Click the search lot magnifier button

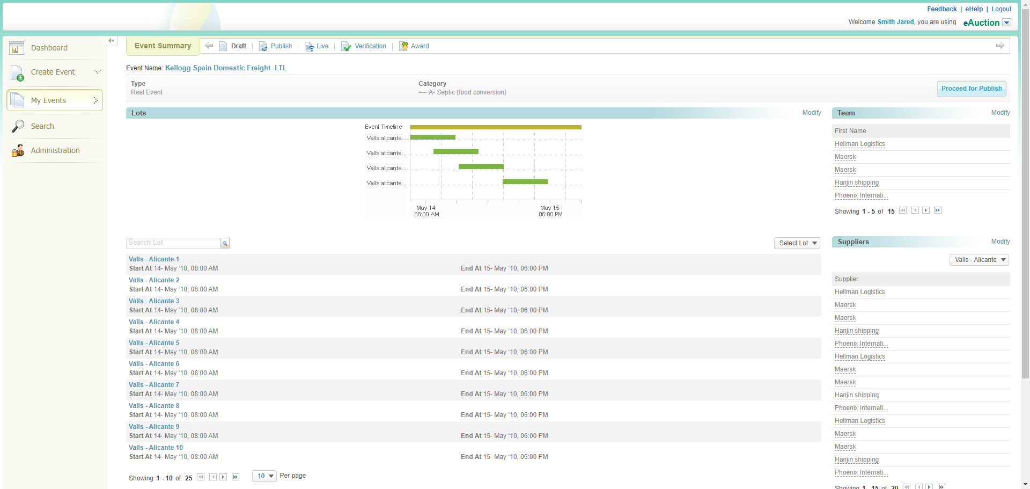click(x=225, y=244)
